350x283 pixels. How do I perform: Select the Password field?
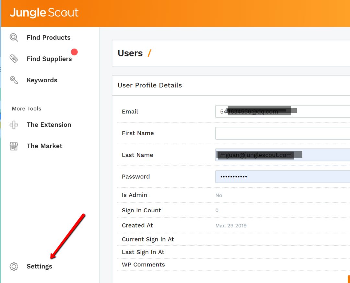[283, 176]
